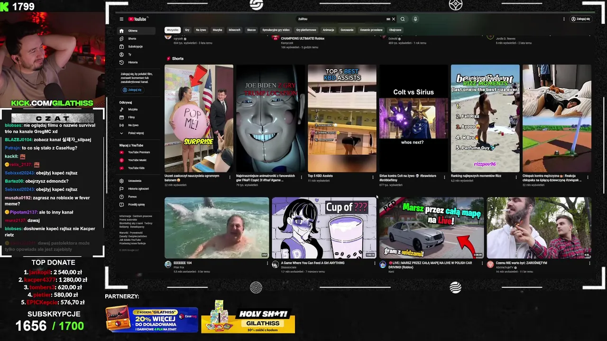Open the Centrum prasowe footer link
607x341 pixels.
(x=143, y=216)
